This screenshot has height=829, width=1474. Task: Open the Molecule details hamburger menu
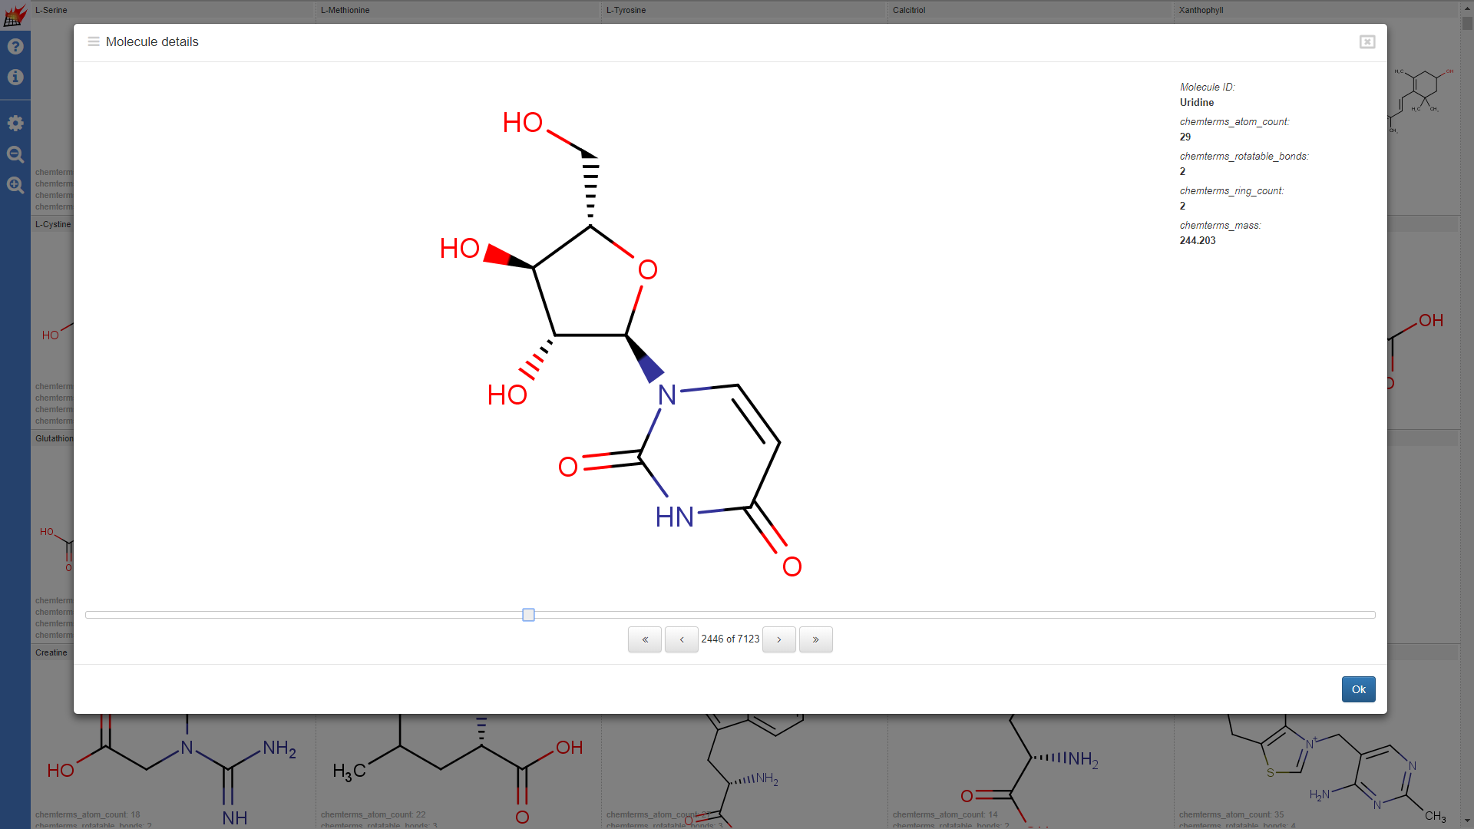pyautogui.click(x=94, y=42)
